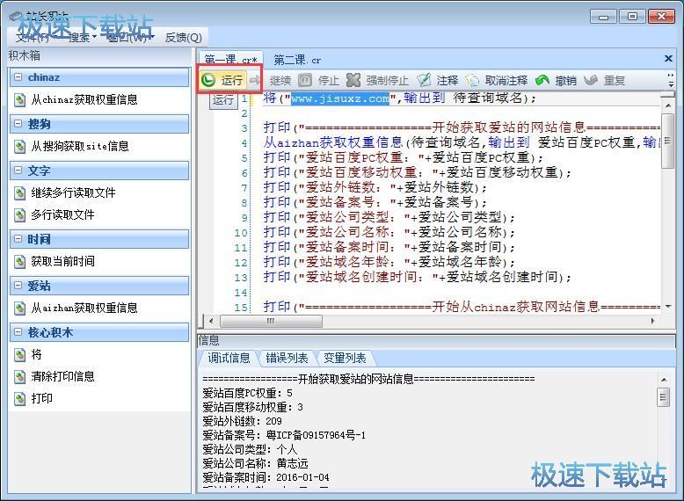Click the 停止 label in toolbar

[x=329, y=80]
